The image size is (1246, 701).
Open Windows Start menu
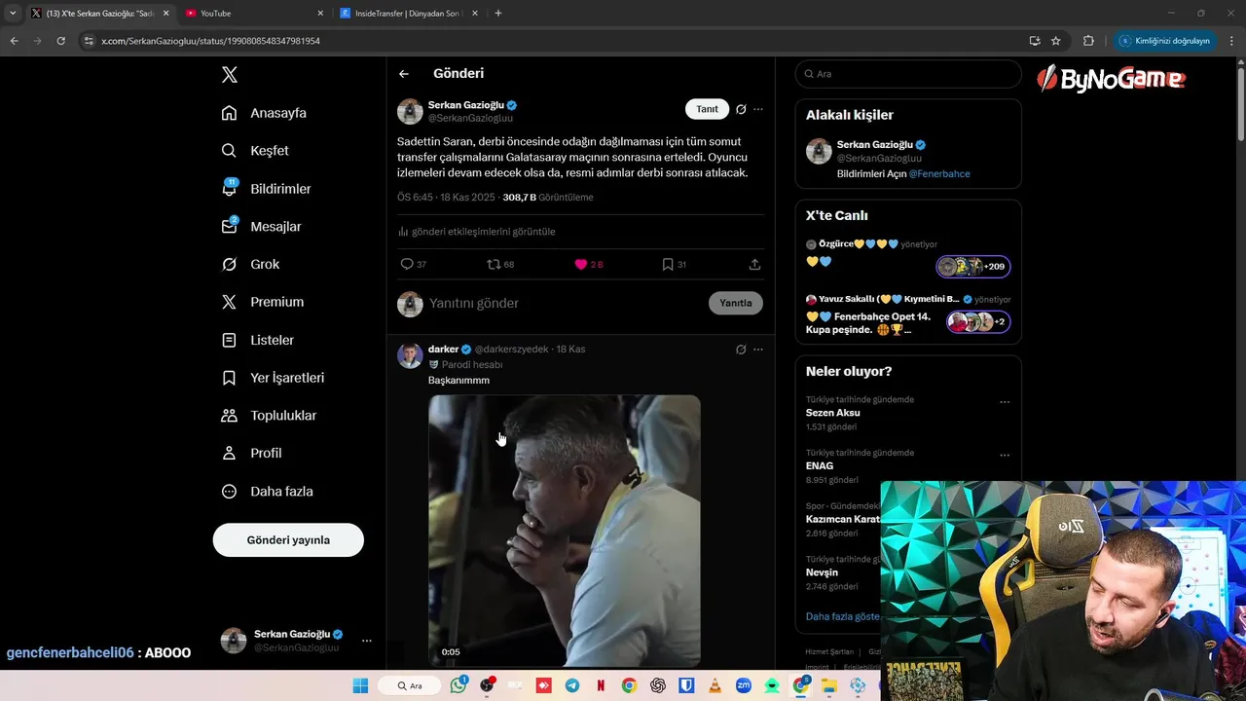[x=360, y=685]
